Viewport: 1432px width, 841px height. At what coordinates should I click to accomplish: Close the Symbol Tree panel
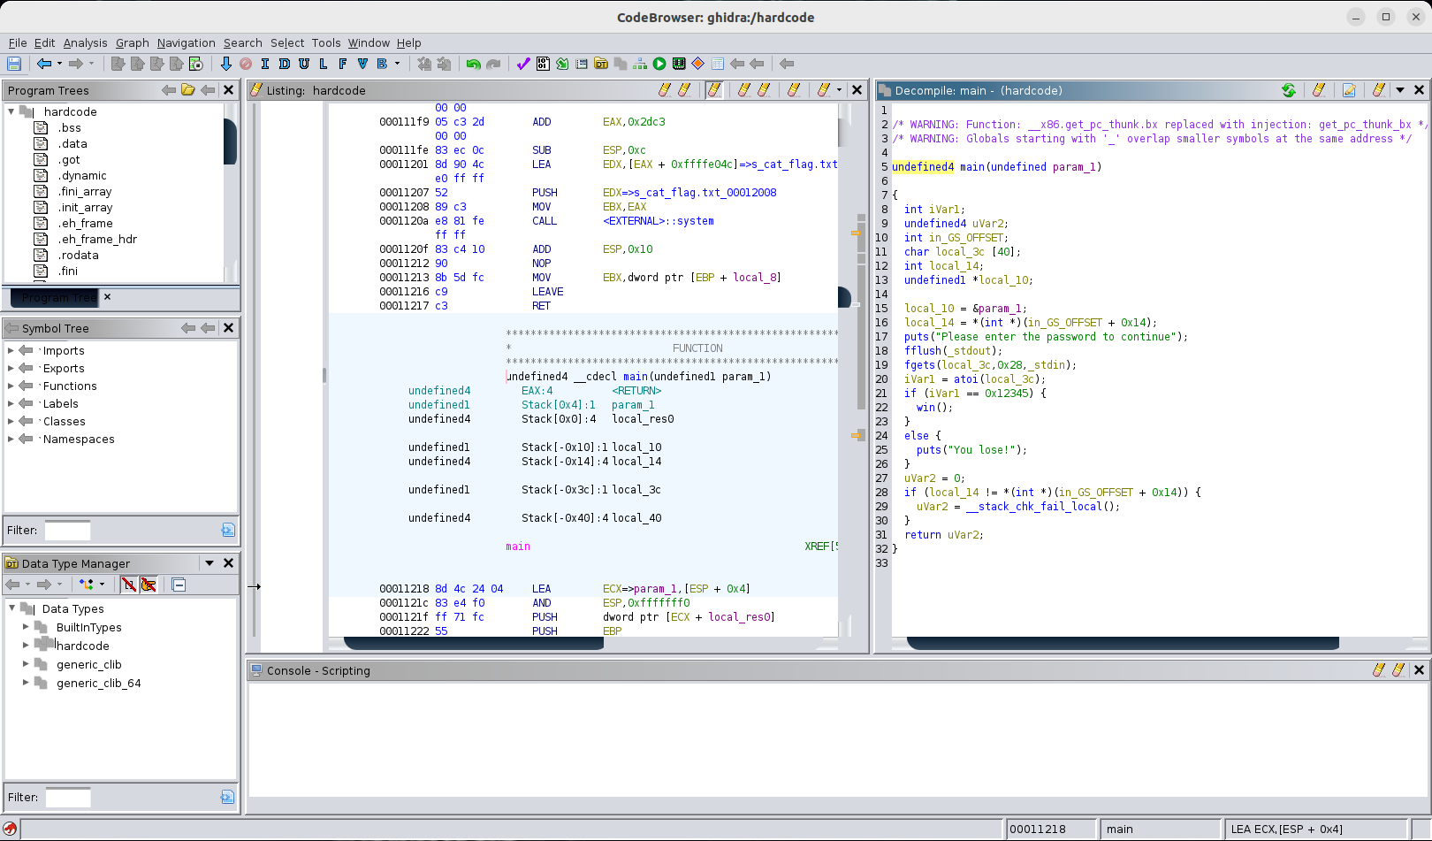pos(228,328)
